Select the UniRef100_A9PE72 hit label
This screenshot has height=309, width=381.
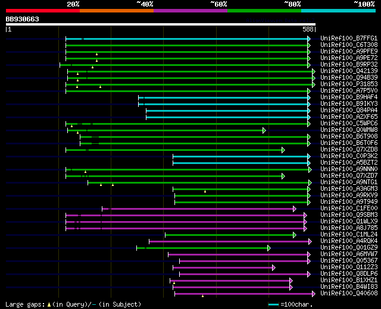coord(349,58)
